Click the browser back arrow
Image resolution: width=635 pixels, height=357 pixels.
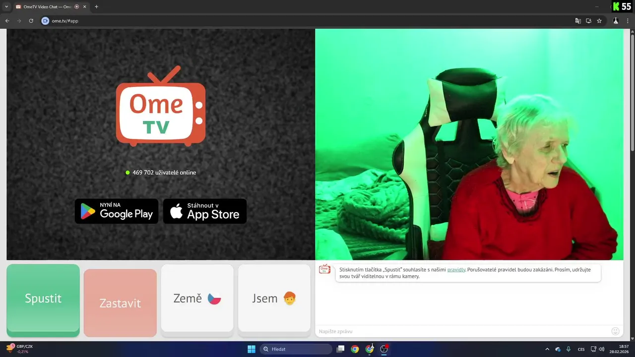click(x=7, y=21)
